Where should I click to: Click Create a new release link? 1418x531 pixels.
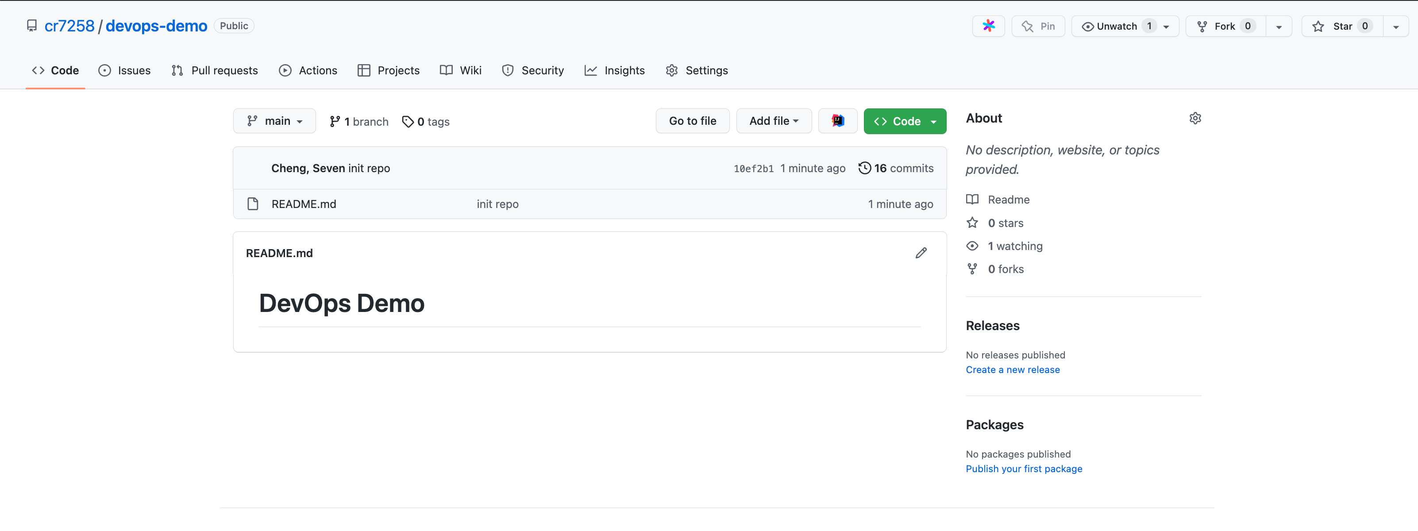1012,370
